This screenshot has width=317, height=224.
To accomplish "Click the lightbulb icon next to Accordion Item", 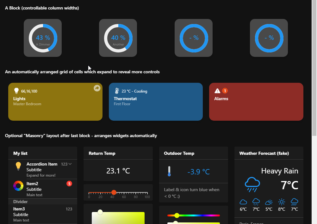I will click(18, 166).
